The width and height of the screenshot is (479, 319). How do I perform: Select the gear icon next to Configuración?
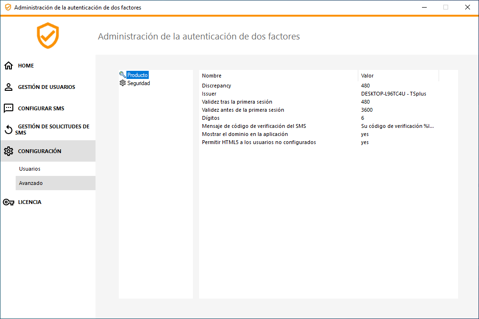9,151
